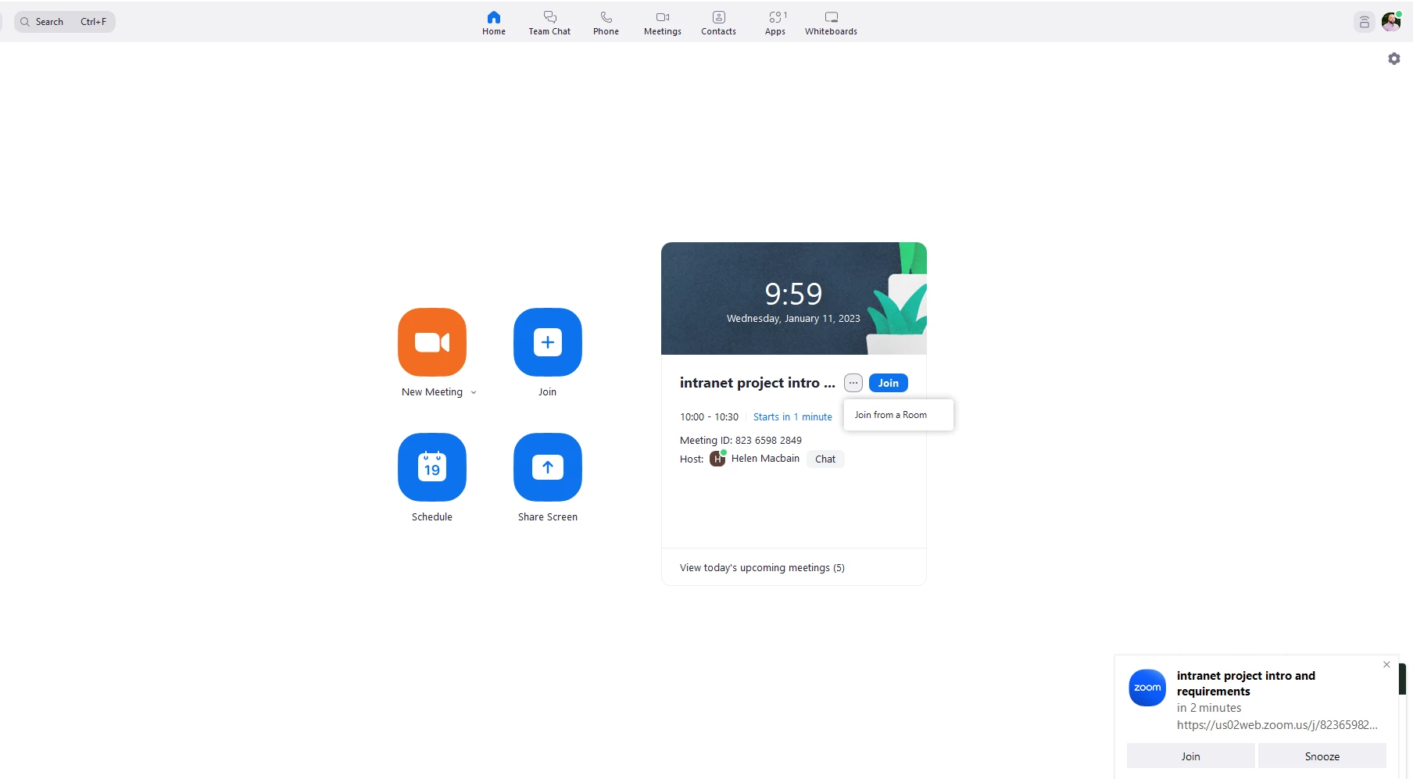Open the profile avatar menu
Viewport: 1413px width, 779px height.
[1391, 22]
